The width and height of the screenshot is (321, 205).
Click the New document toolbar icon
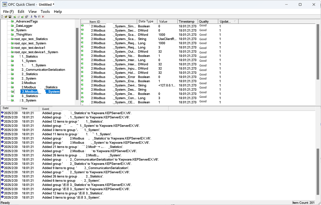pos(2,17)
